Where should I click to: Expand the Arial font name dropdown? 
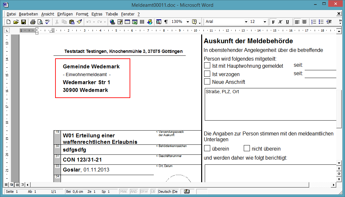246,22
